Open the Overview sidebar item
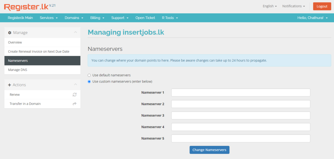Image resolution: width=334 pixels, height=159 pixels. [x=42, y=43]
